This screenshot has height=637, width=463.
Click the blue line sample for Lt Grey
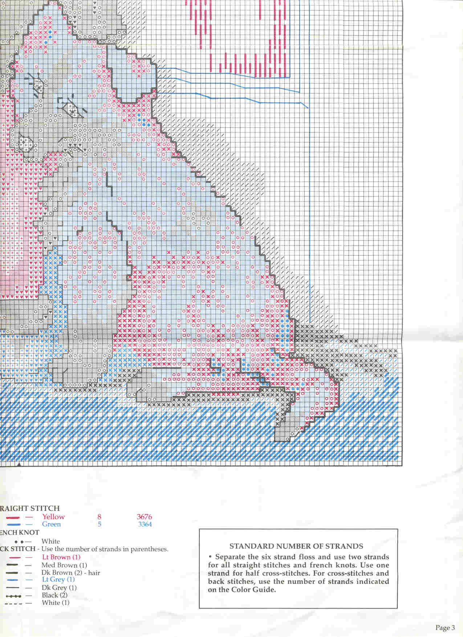click(x=12, y=580)
